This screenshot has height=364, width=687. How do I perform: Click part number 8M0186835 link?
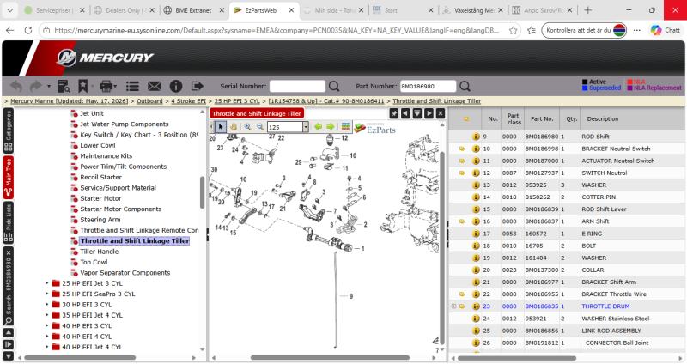(x=542, y=306)
